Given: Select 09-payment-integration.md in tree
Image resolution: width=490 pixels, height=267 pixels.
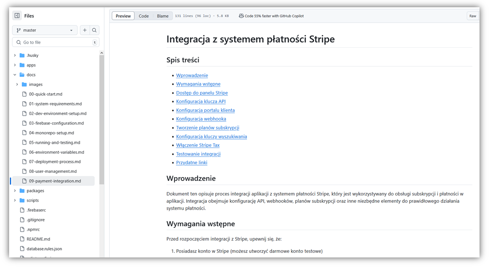Looking at the screenshot, I should click(53, 181).
